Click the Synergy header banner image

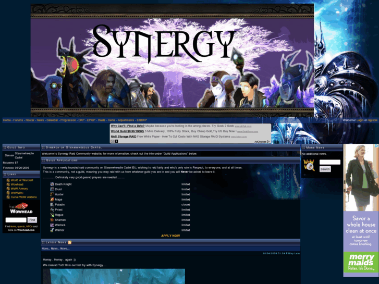tap(173, 60)
